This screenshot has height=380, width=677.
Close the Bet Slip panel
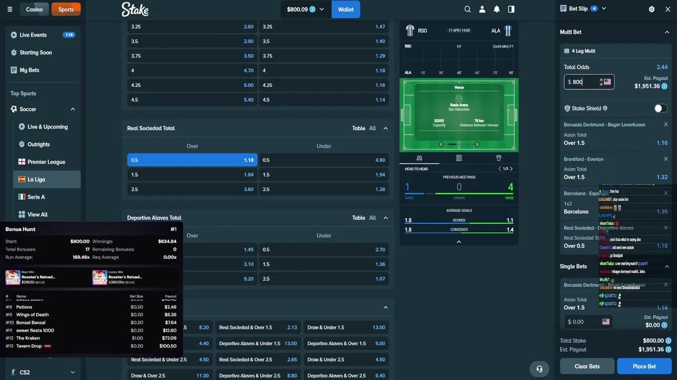[x=667, y=9]
